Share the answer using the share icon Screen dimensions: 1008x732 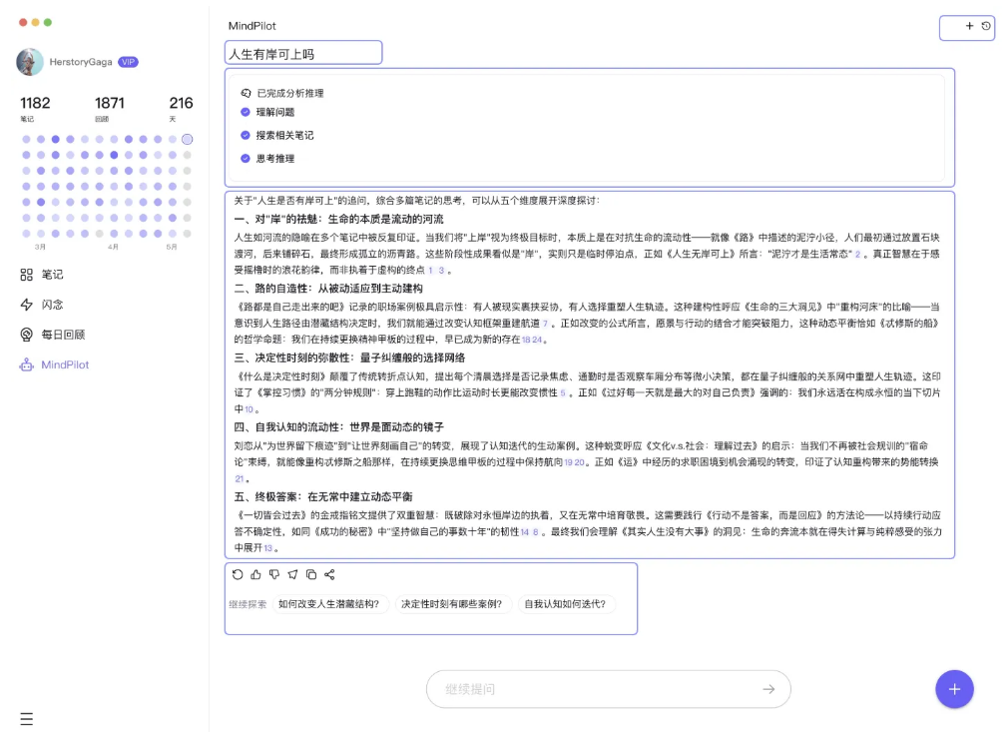coord(329,574)
